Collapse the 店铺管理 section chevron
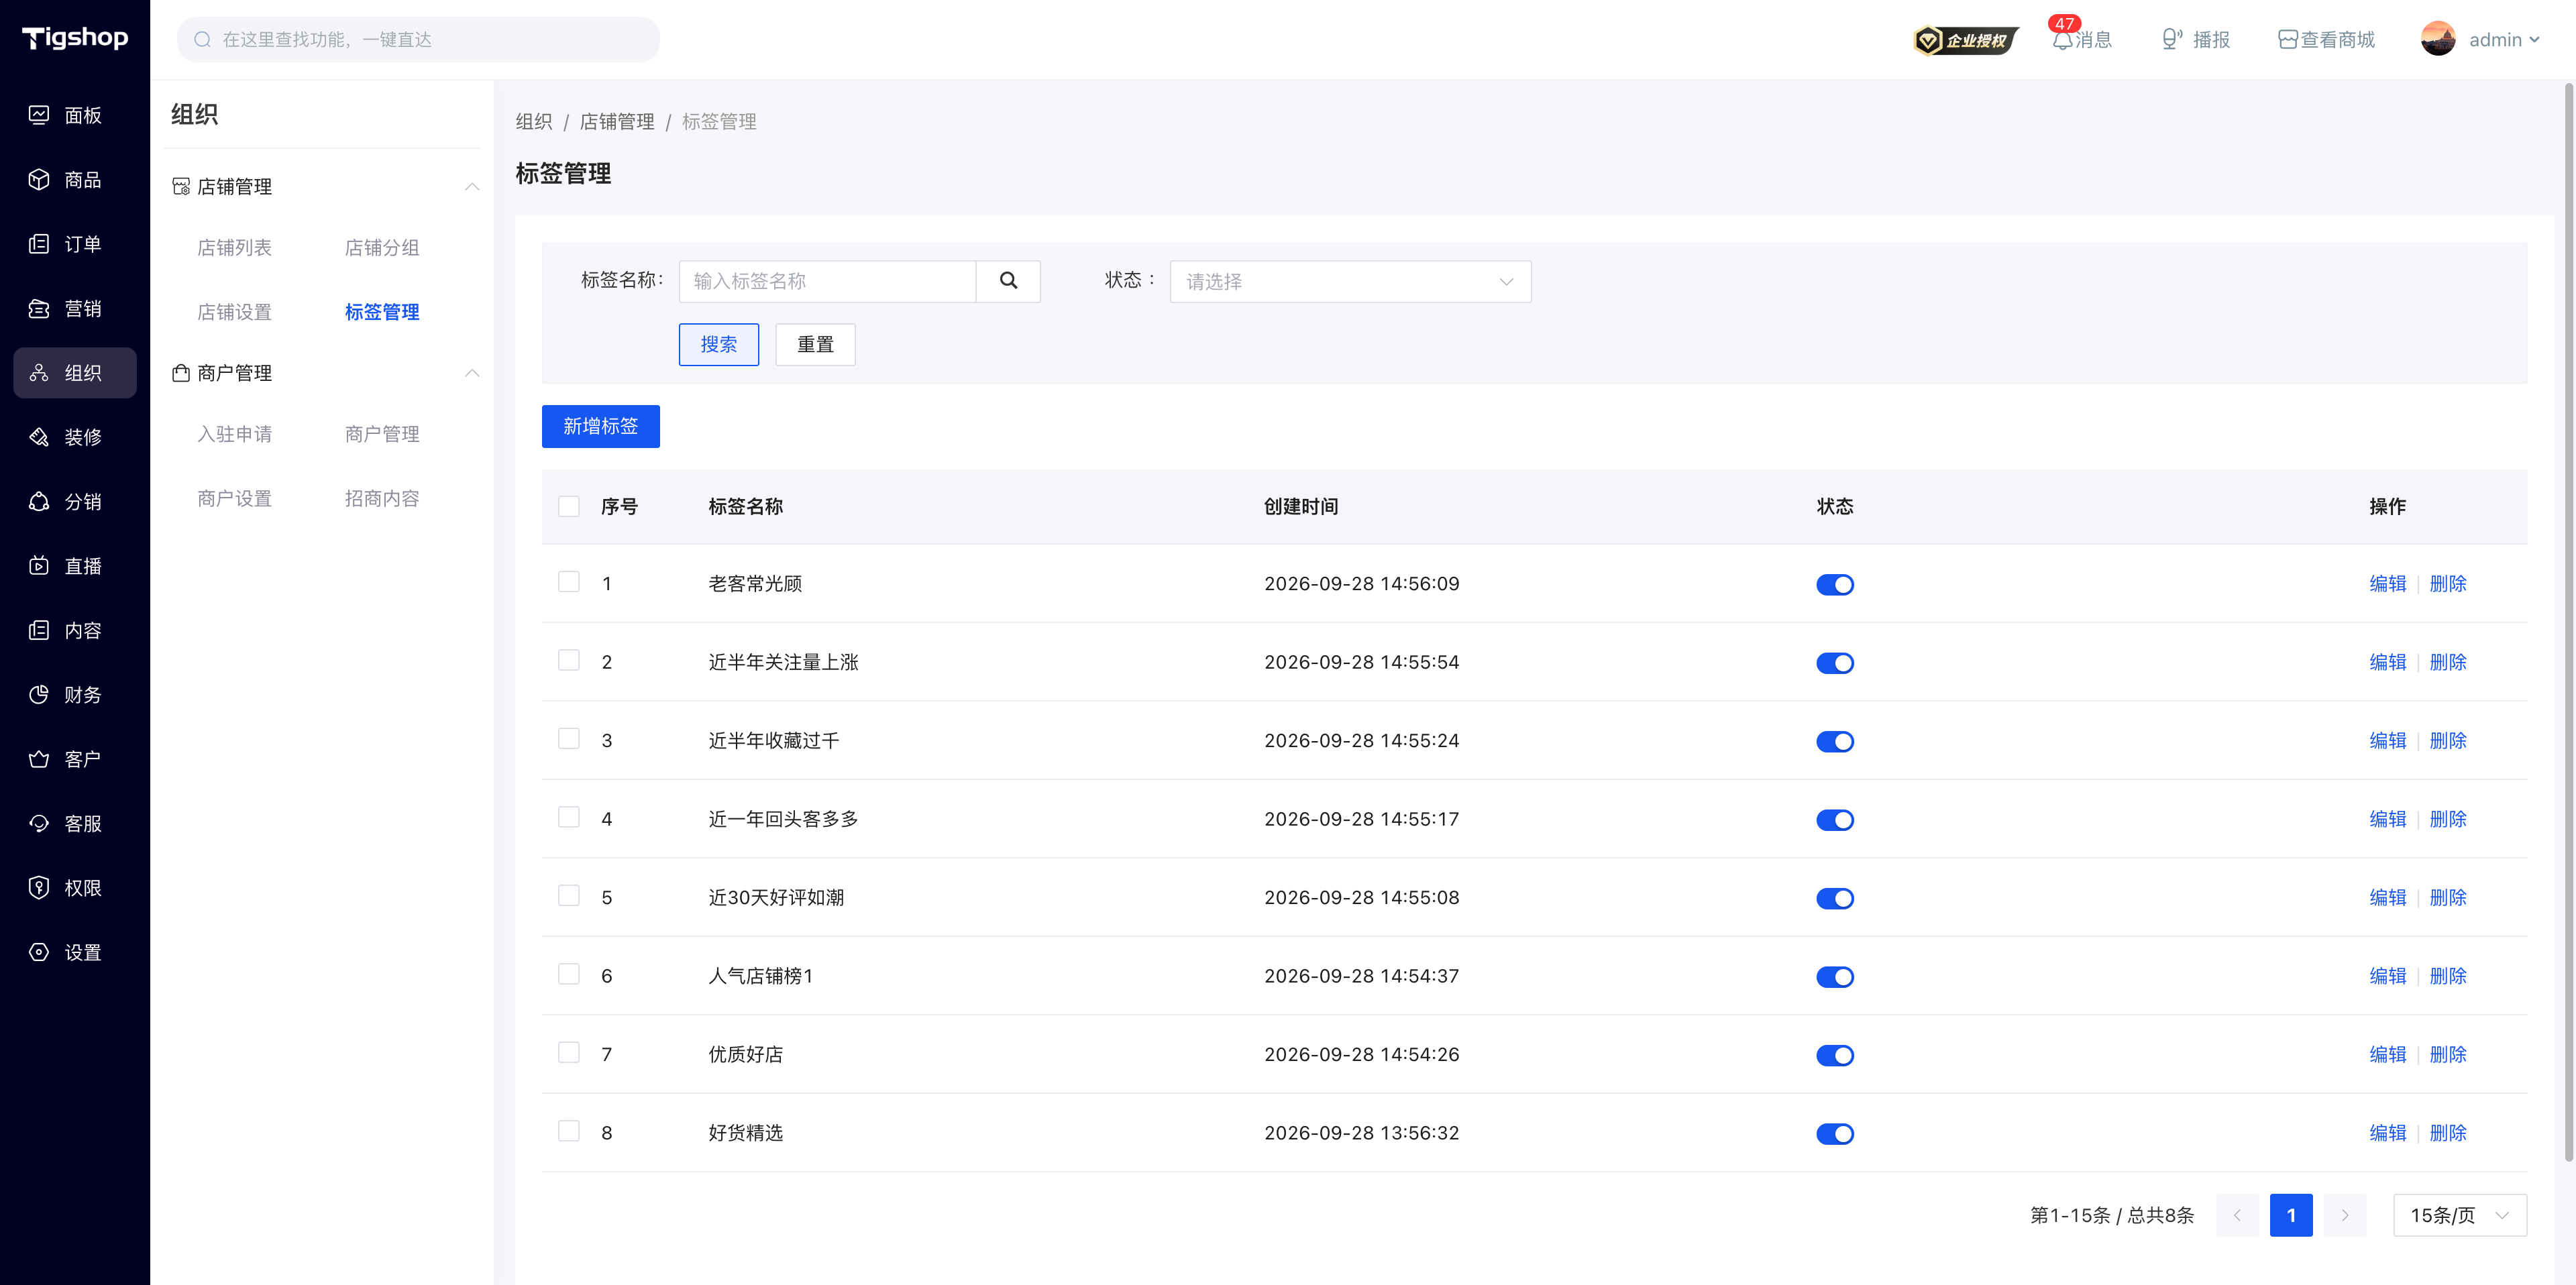Screen dimensions: 2576x1285 coord(472,187)
